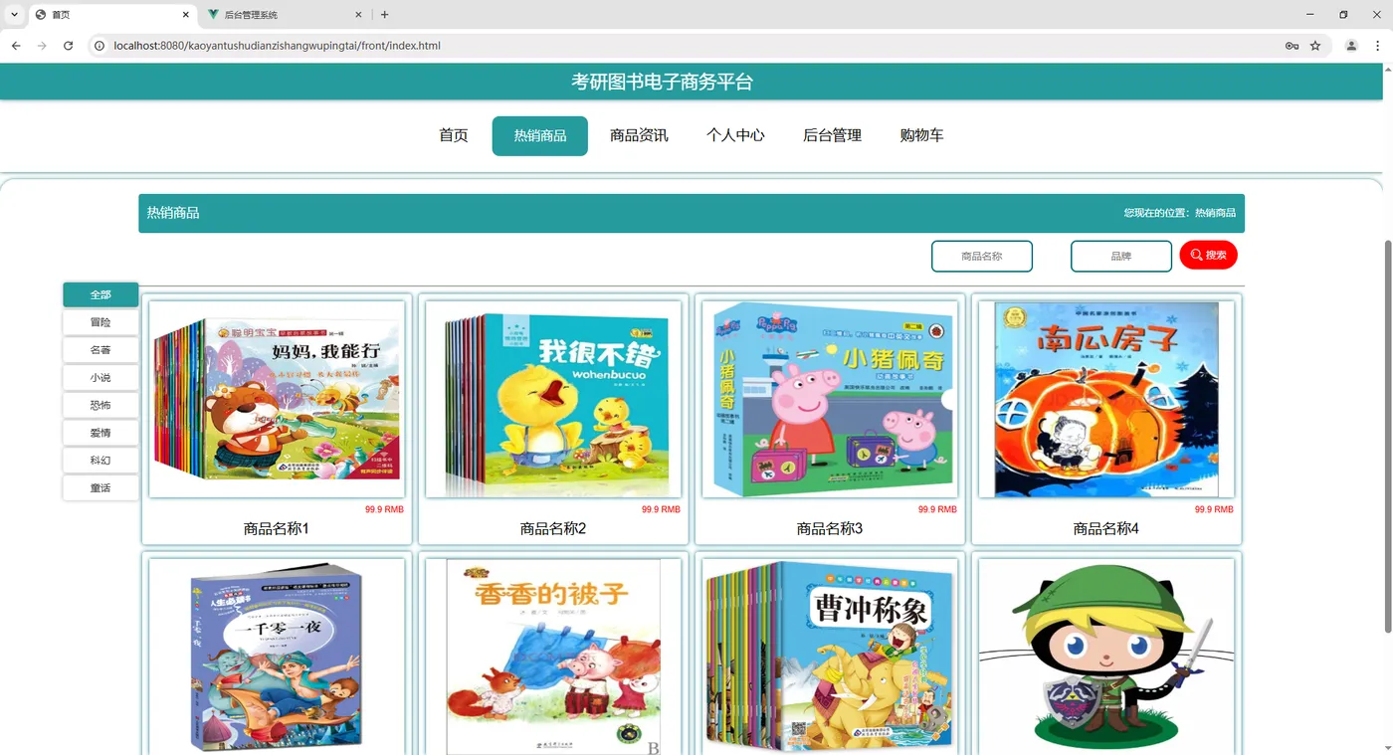Filter by 恐怖 category
Screen dimensions: 1393x755
(100, 406)
